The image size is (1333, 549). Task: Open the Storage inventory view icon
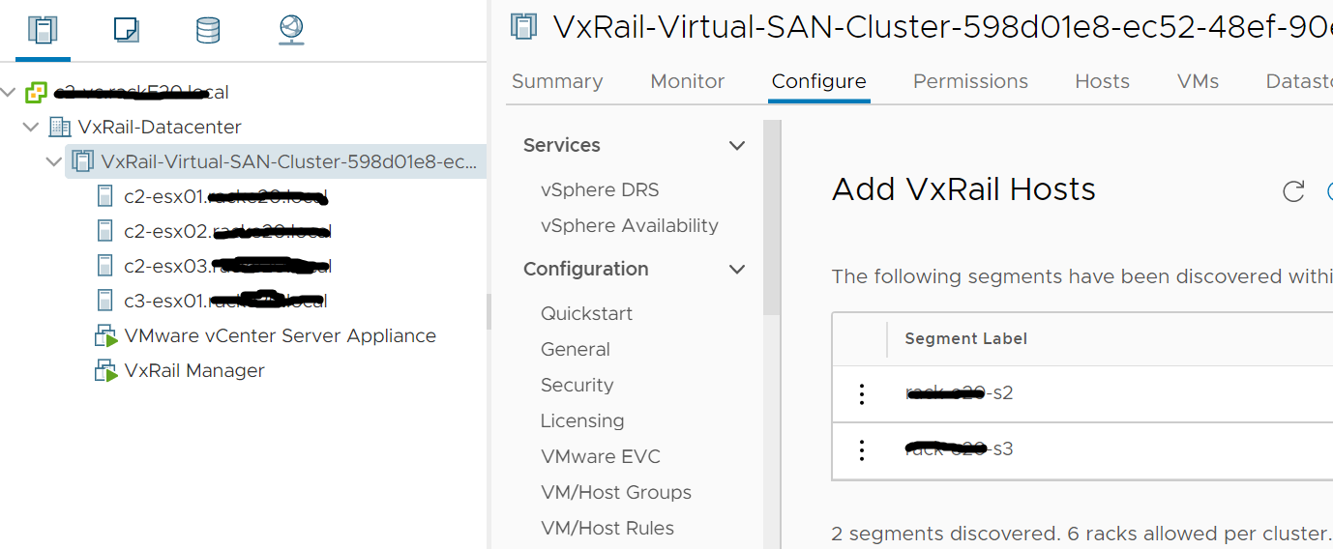[x=208, y=30]
